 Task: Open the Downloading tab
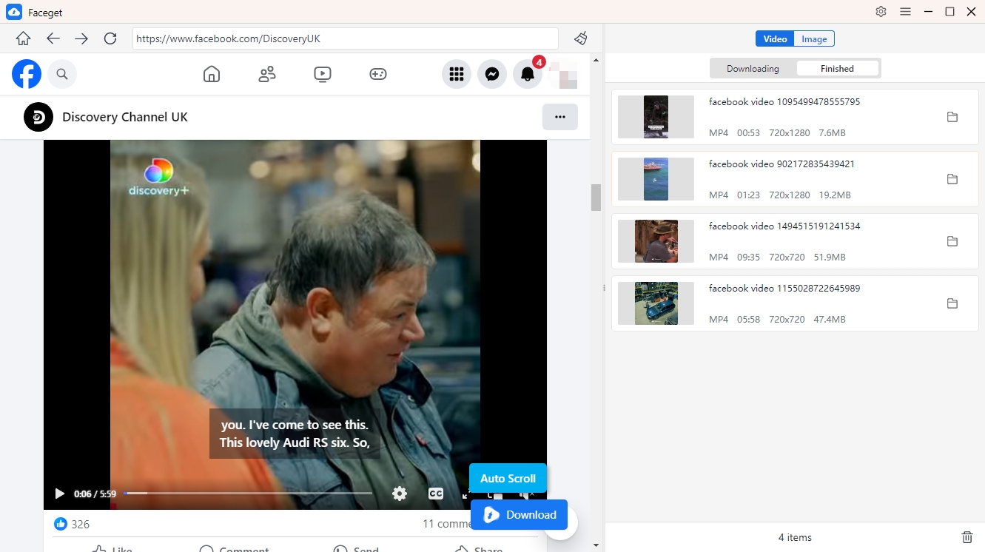tap(753, 69)
